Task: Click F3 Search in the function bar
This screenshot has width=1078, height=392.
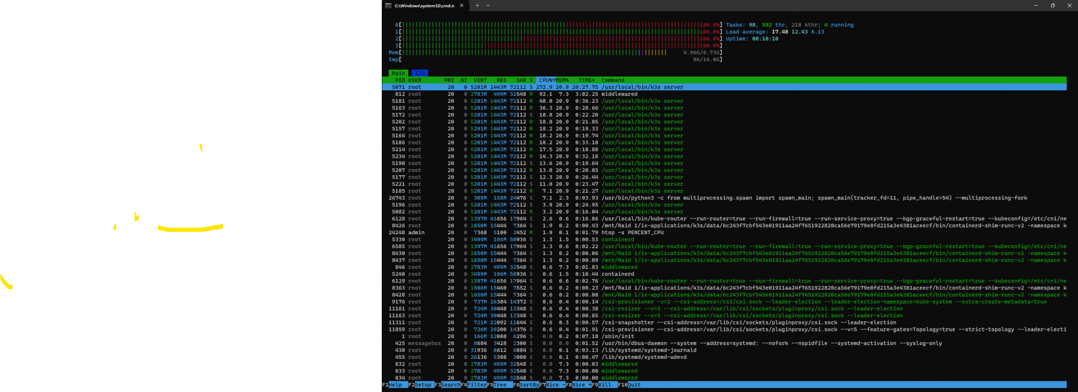Action: click(450, 385)
